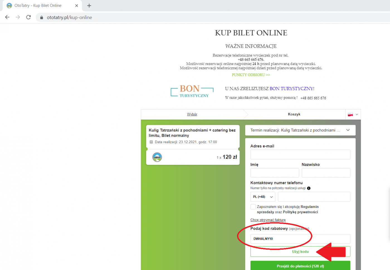Reload the page with refresh icon
Viewport: 390px width, 270px height.
(x=28, y=17)
